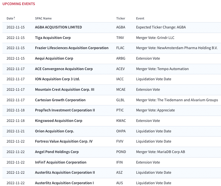This screenshot has height=186, width=221.
Task: Open Frazier Lifesciences Acquisition Corporation link
Action: point(72,48)
